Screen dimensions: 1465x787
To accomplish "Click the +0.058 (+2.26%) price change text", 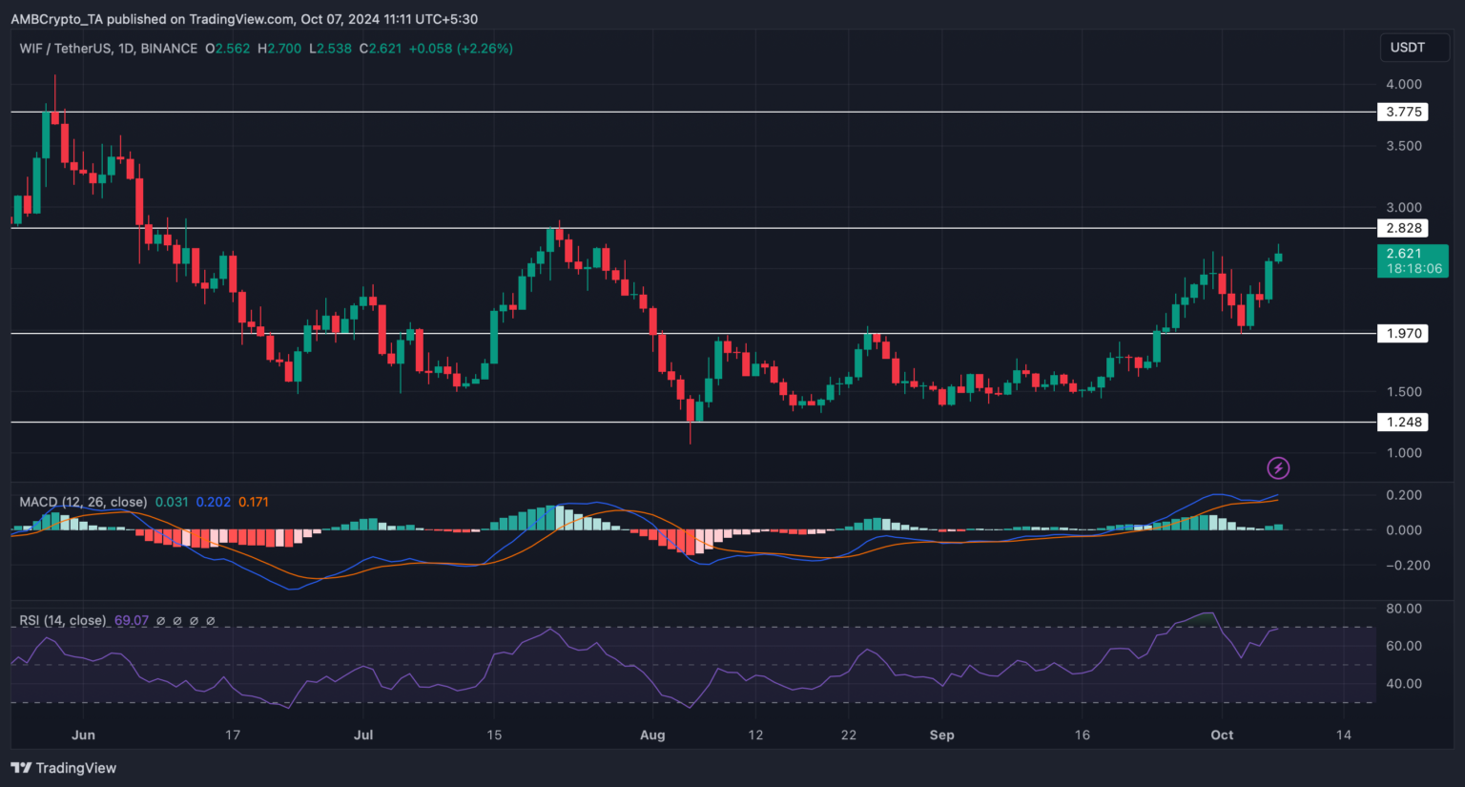I will (461, 49).
